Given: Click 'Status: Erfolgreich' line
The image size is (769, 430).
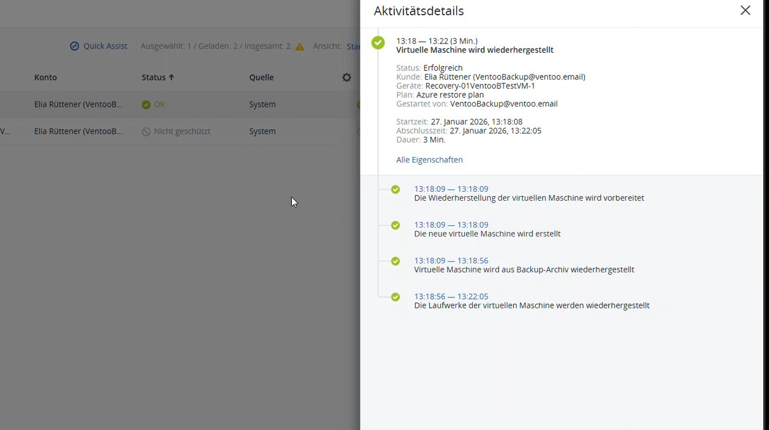Looking at the screenshot, I should point(429,68).
